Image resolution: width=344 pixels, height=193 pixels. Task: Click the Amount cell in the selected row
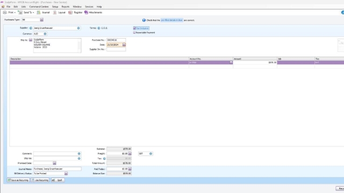(x=255, y=63)
